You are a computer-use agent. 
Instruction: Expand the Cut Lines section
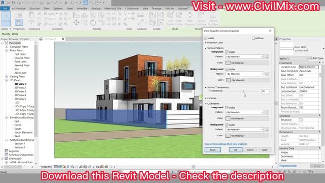206,98
